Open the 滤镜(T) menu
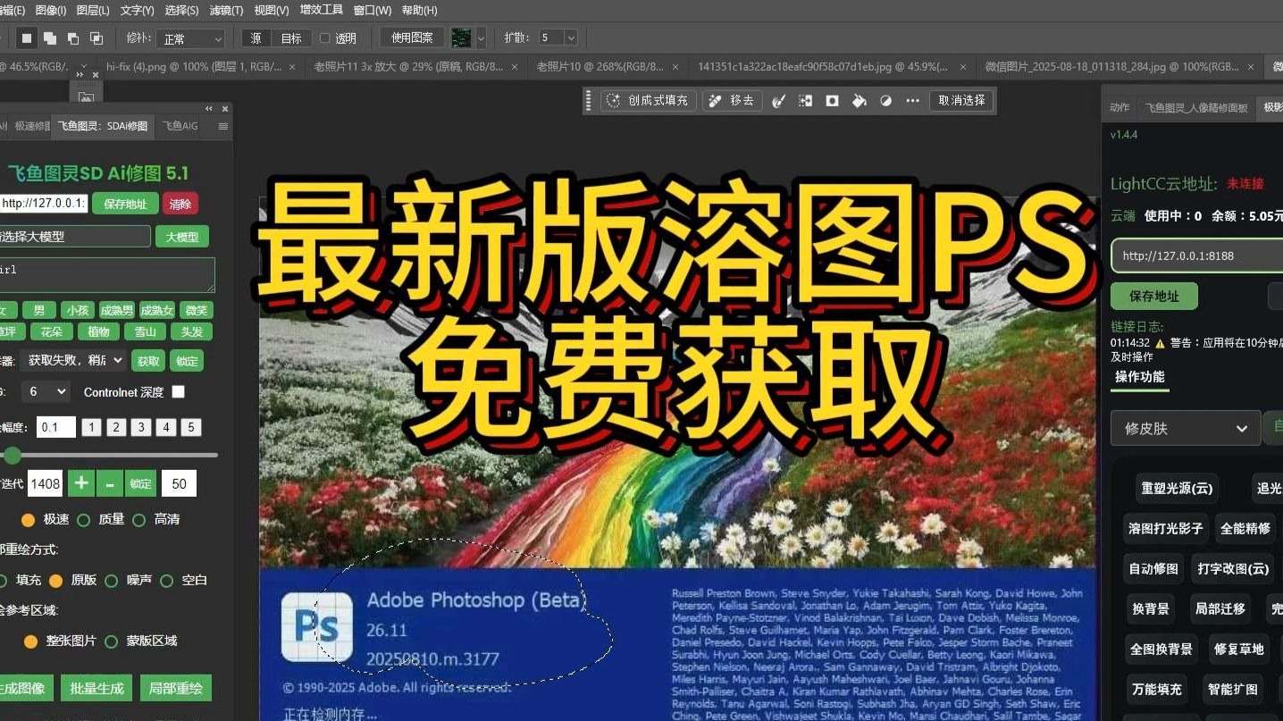The image size is (1283, 721). pyautogui.click(x=226, y=11)
